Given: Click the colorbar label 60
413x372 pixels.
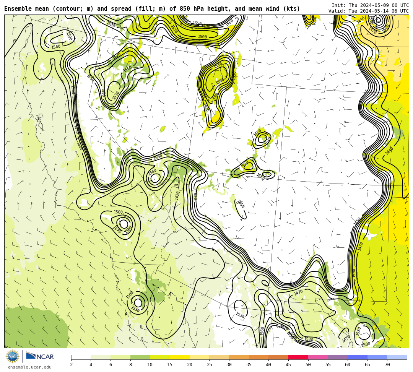Looking at the screenshot, I should click(348, 365).
